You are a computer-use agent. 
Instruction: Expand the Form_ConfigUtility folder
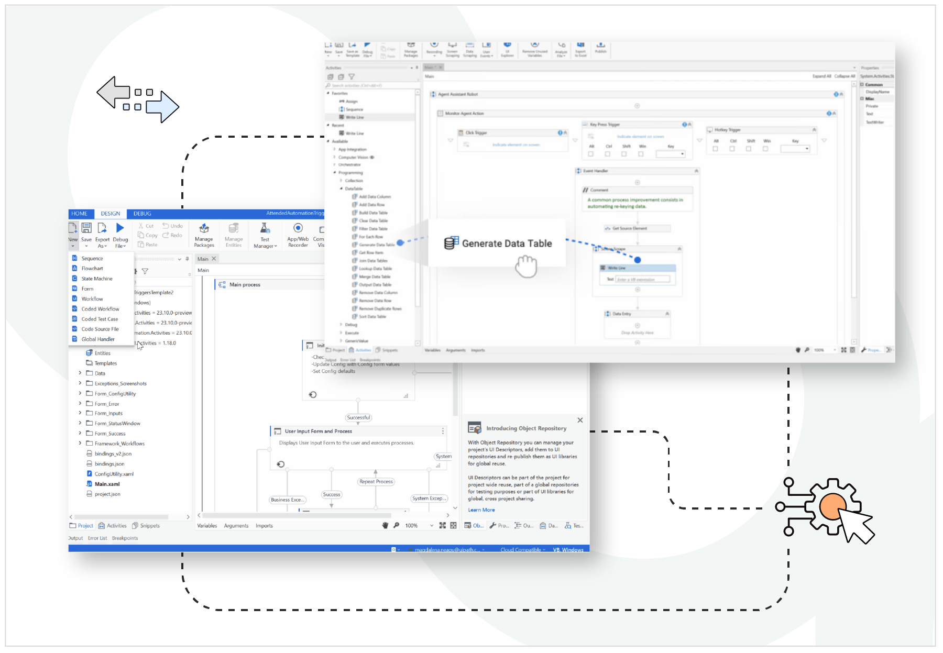[x=80, y=393]
